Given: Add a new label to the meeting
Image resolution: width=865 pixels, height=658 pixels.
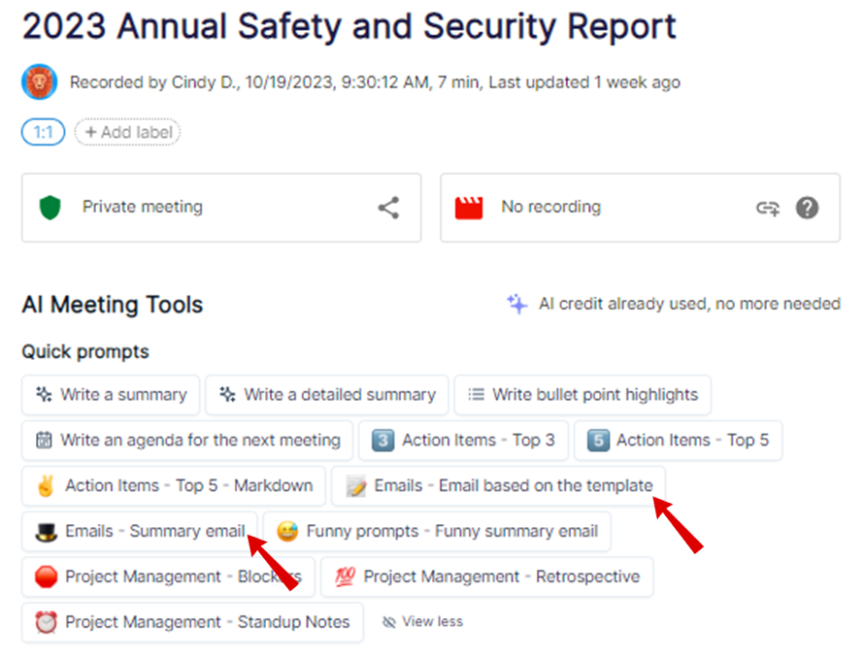Looking at the screenshot, I should point(127,132).
